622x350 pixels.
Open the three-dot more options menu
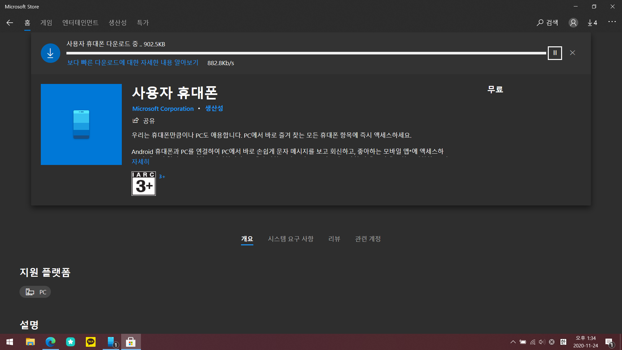(612, 22)
